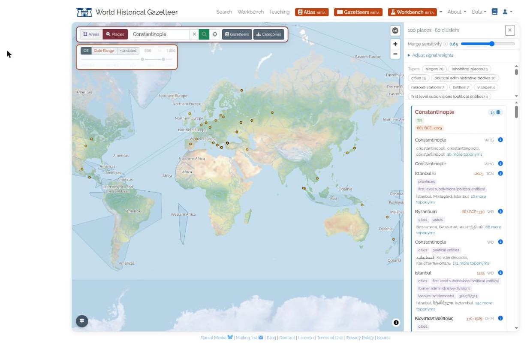527x347 pixels.
Task: Expand 68 more toponyms for Byzantium
Action: pos(458,230)
